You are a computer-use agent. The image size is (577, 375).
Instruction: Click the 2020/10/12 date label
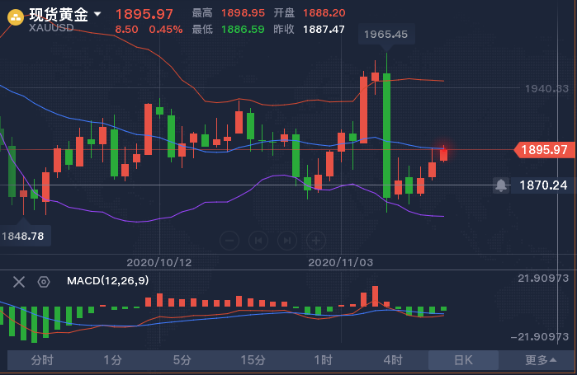159,262
